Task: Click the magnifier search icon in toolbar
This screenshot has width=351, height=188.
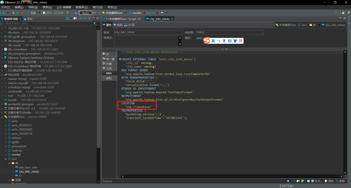Action: (162, 13)
